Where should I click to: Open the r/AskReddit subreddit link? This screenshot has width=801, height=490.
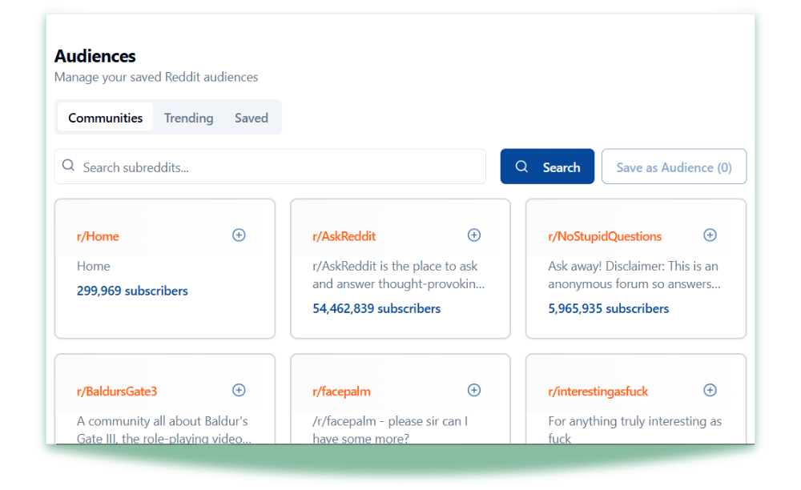pyautogui.click(x=344, y=236)
